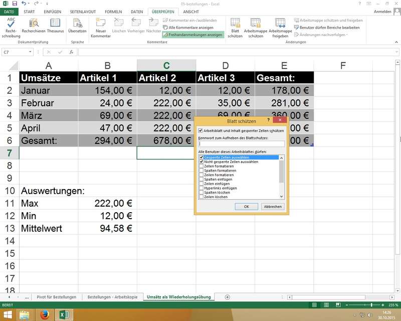
Task: Uncheck Arbeitsblatt und Inhalt gesperrter Zellen schützen
Action: (202, 130)
